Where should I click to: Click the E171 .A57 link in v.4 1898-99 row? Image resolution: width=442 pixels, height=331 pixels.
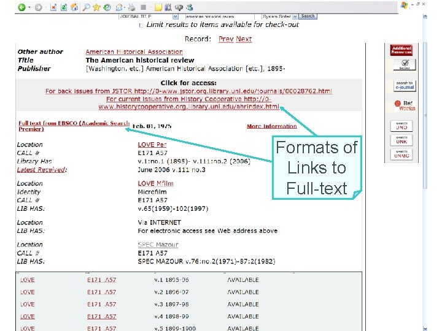tap(101, 316)
